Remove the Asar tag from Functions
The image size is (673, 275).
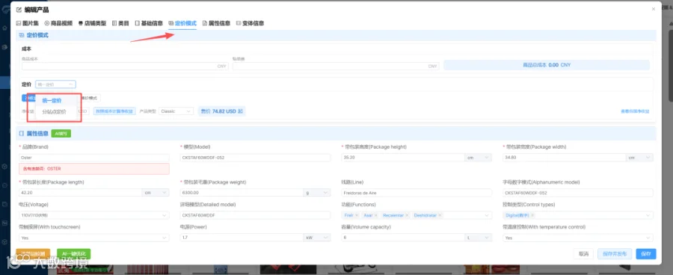coord(375,215)
